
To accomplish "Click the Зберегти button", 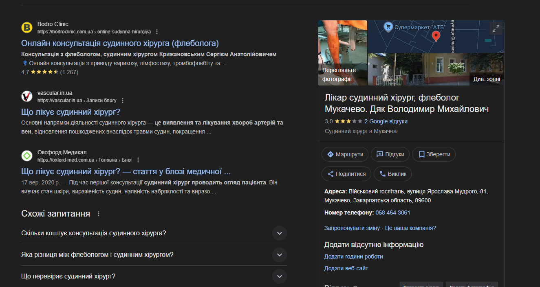I will coord(434,154).
